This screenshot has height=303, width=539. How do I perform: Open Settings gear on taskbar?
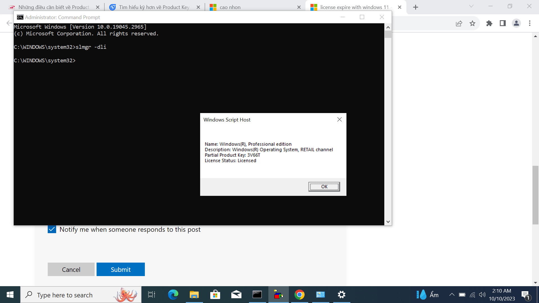342,295
